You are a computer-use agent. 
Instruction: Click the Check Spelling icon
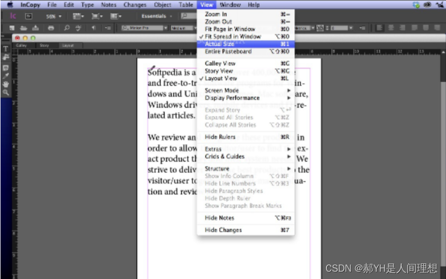pyautogui.click(x=78, y=28)
